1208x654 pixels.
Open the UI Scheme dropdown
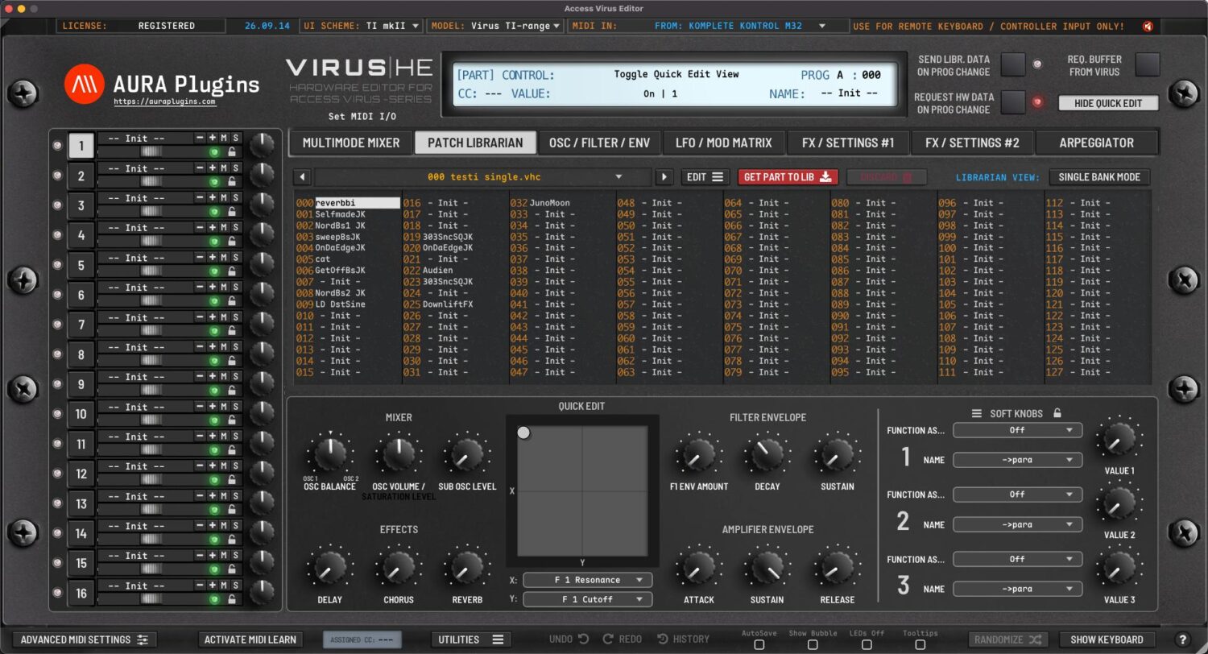(362, 26)
